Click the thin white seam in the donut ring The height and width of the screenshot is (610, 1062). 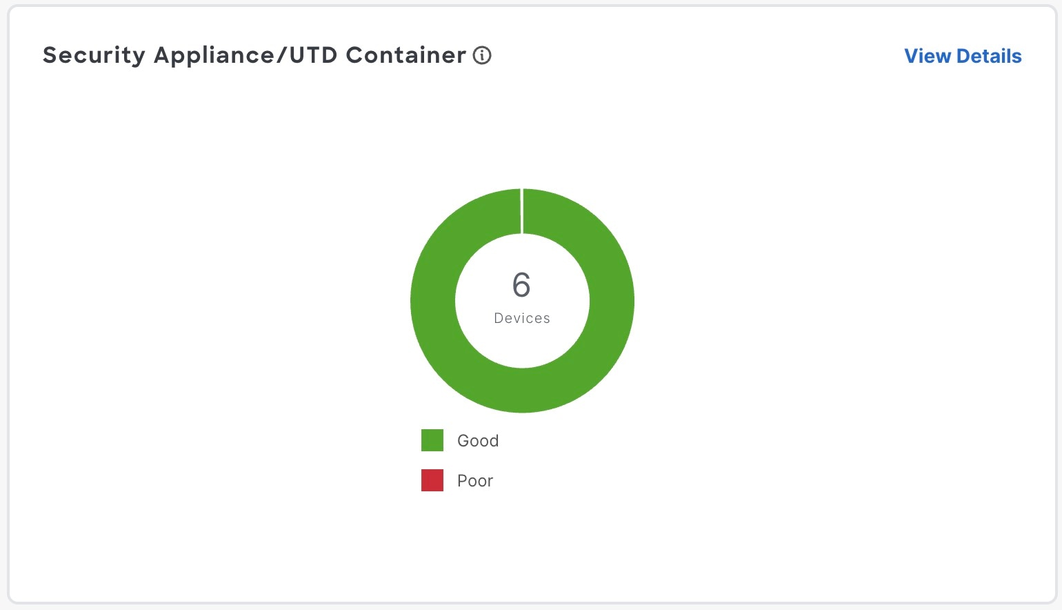point(522,211)
